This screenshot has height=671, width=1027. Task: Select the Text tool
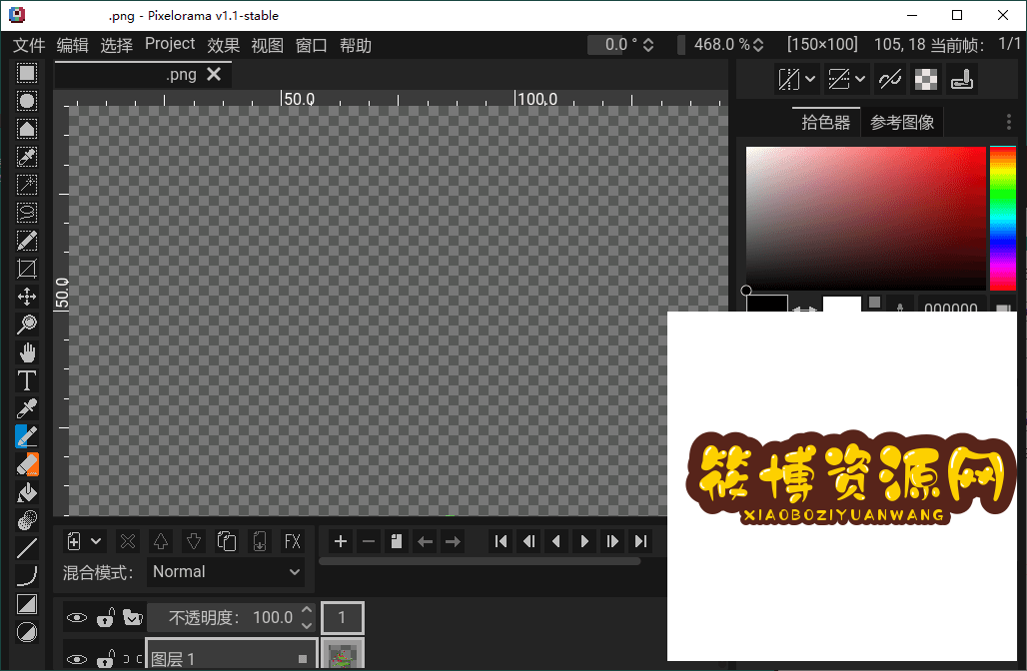(x=27, y=380)
